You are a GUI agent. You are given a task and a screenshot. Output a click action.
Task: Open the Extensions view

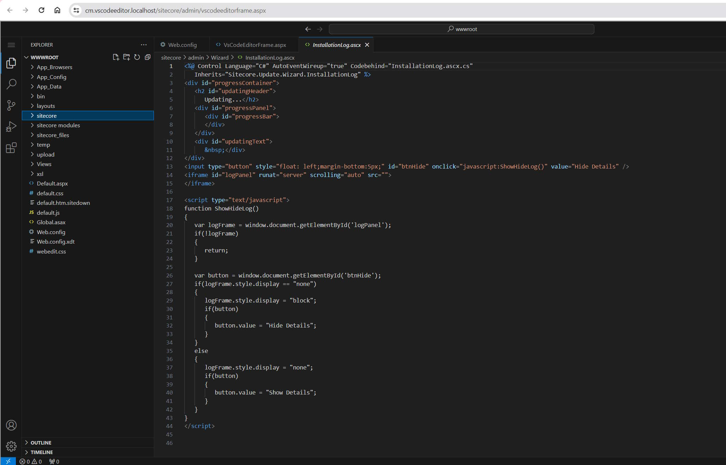(x=11, y=148)
